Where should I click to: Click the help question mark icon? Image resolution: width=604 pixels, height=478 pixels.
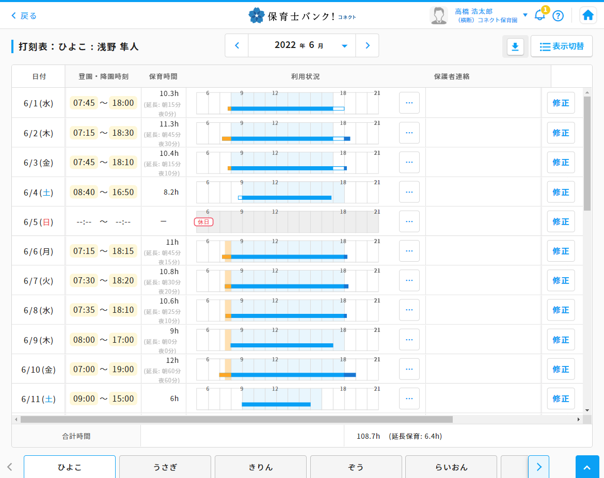coord(558,15)
